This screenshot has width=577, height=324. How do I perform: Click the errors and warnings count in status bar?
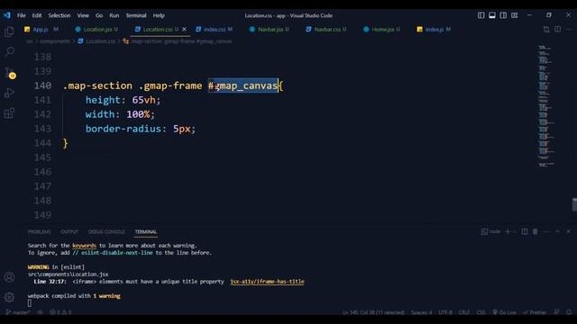60,312
